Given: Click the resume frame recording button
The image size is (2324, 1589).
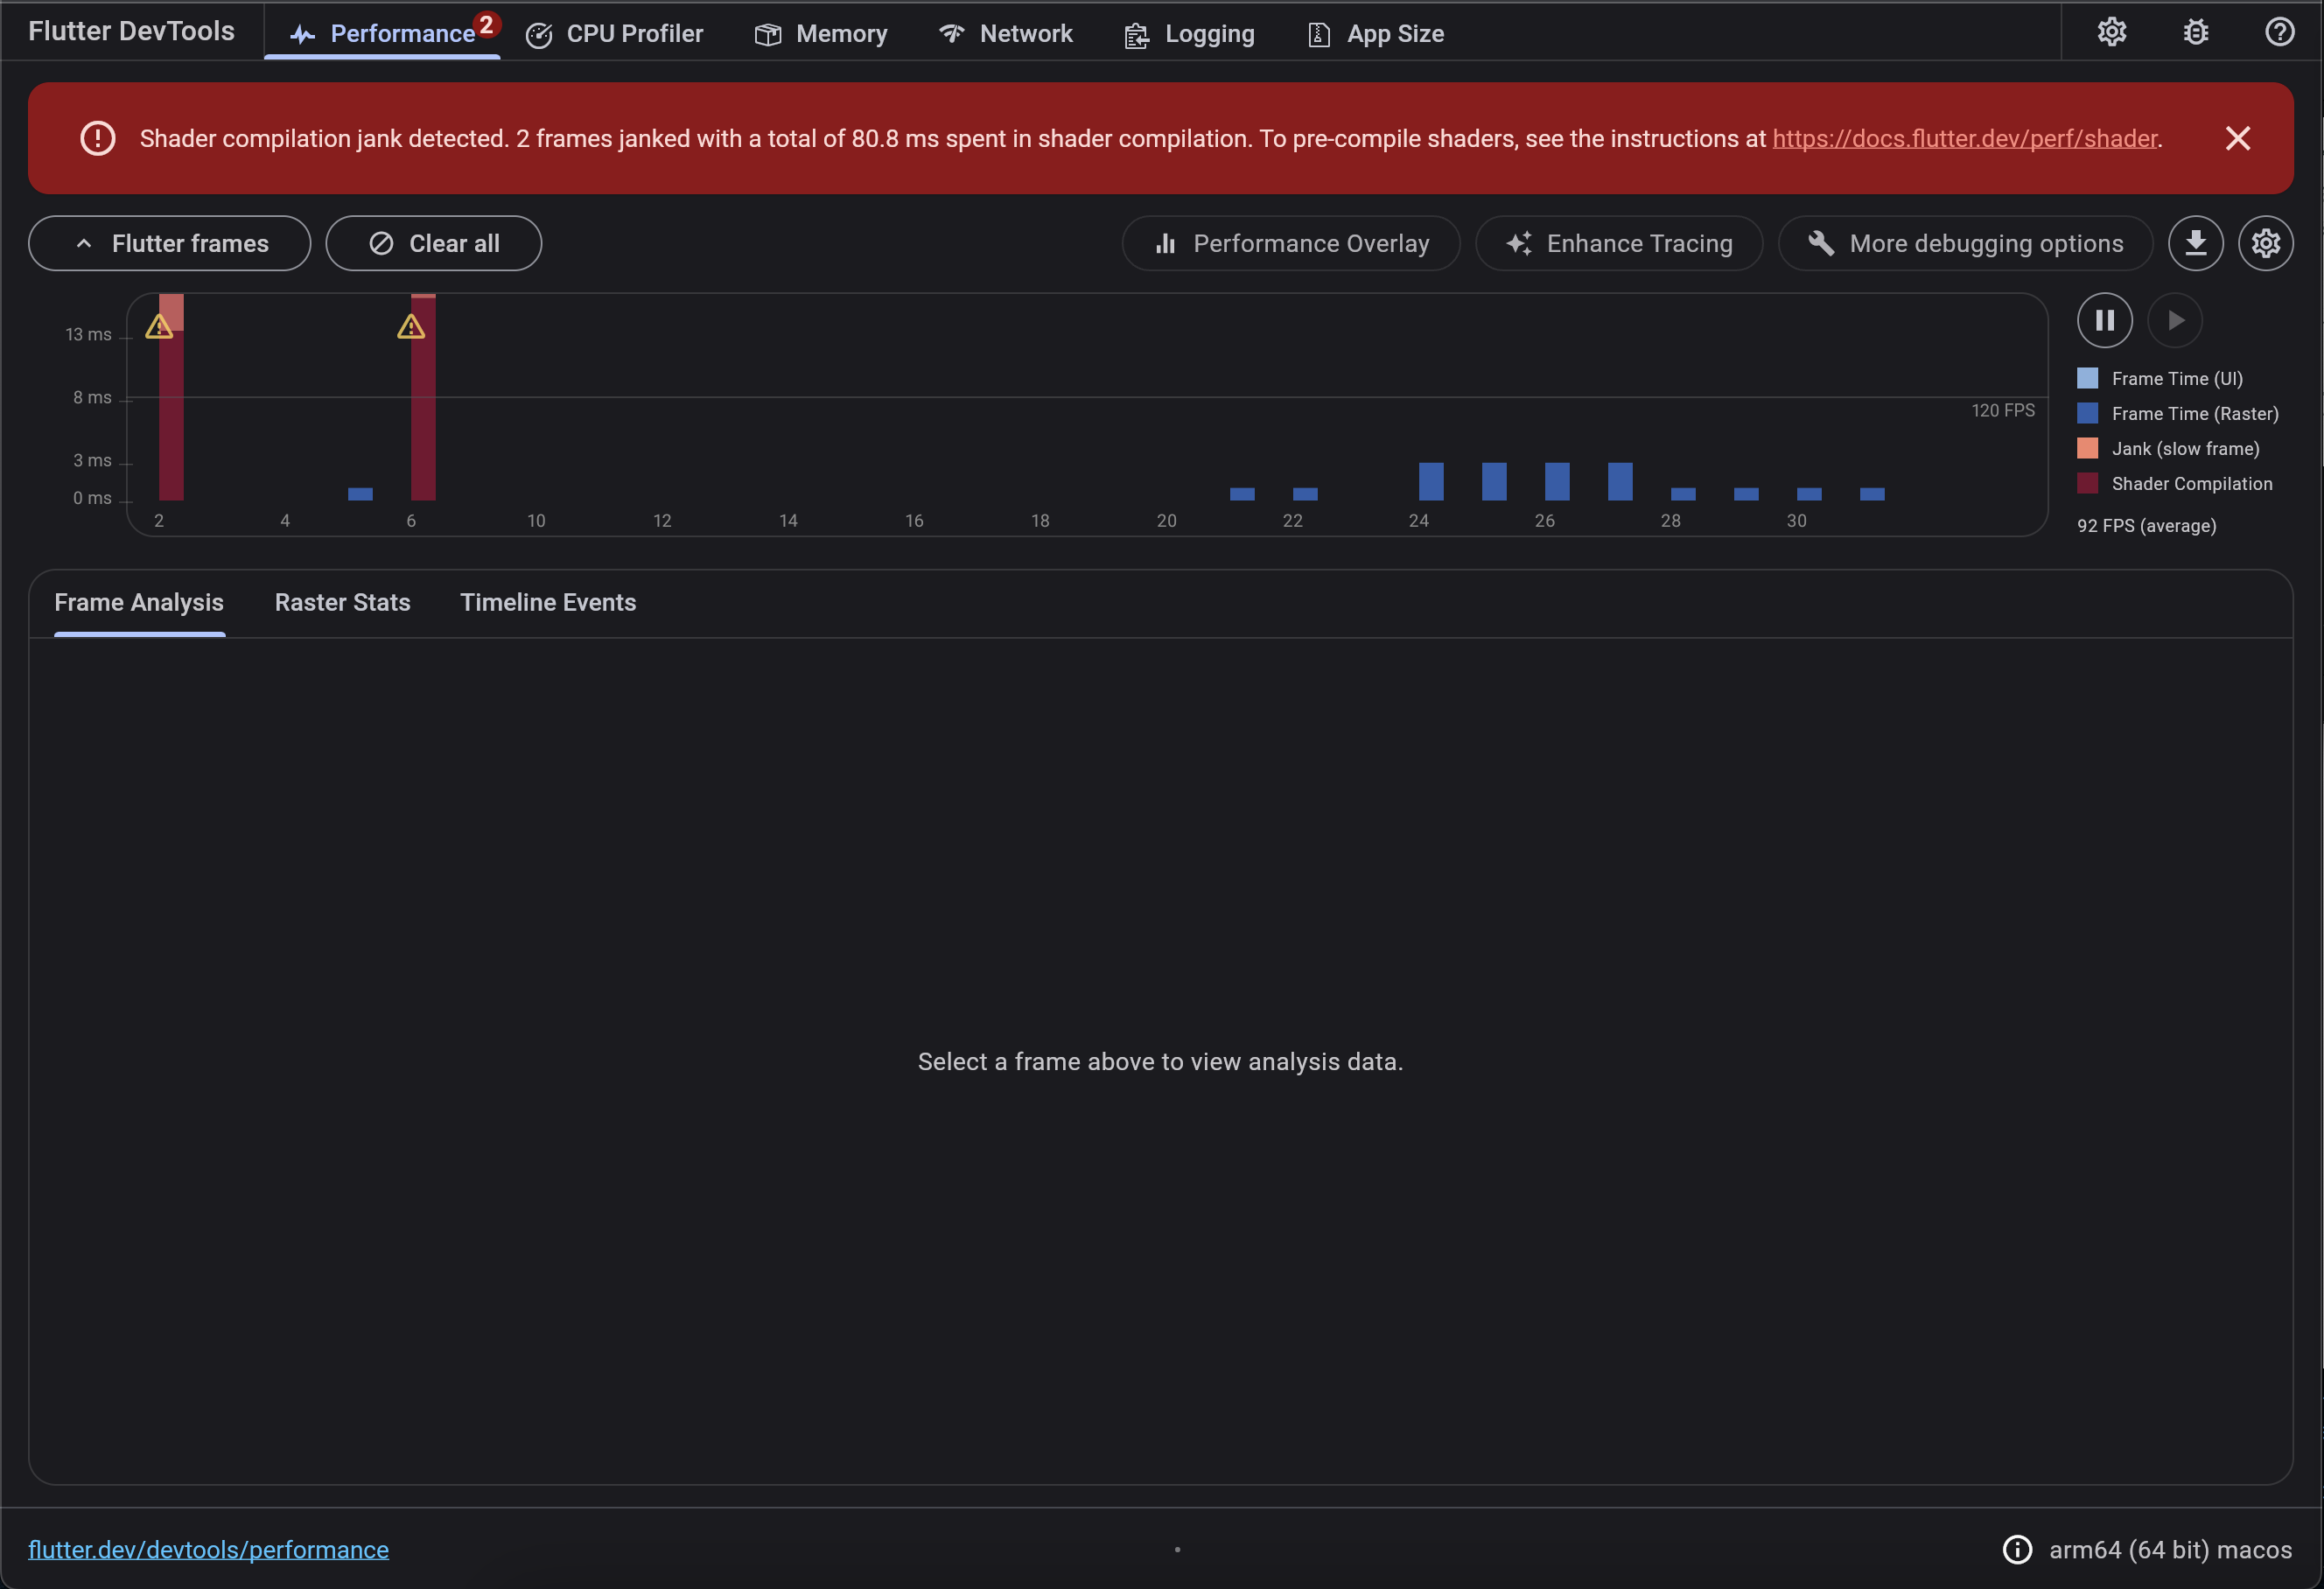Looking at the screenshot, I should (x=2175, y=320).
